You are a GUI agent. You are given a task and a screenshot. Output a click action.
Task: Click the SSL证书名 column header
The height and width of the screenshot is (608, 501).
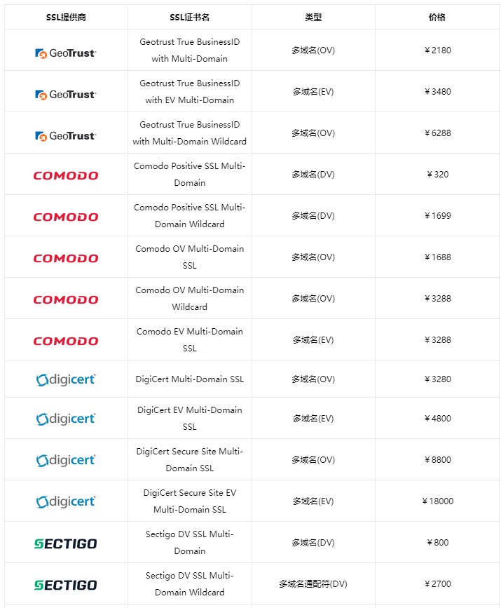coord(189,17)
